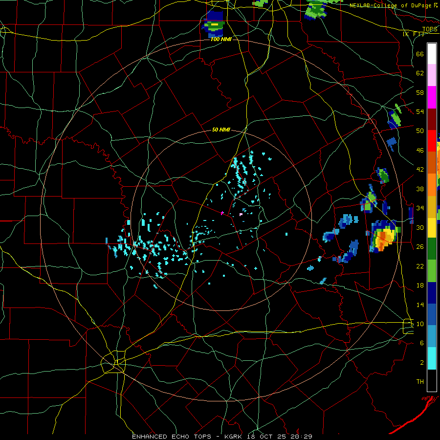
Task: Click the 26 scale value
Action: coord(420,247)
